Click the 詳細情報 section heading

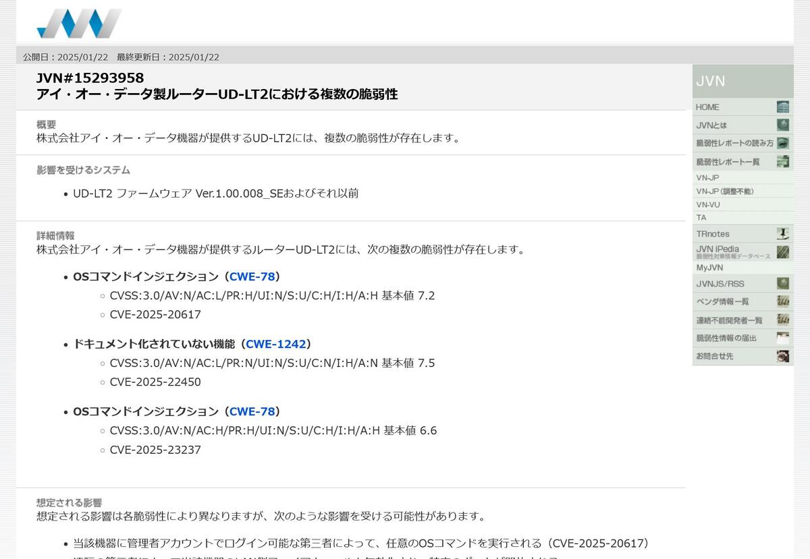click(x=55, y=235)
